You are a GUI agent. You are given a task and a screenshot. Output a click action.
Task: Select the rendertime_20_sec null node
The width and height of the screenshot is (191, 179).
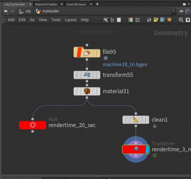[32, 125]
